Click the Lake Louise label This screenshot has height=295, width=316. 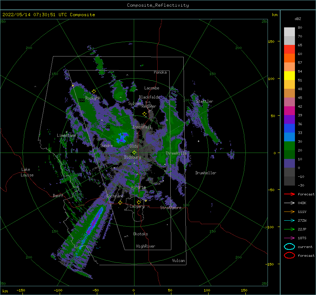tap(27, 172)
